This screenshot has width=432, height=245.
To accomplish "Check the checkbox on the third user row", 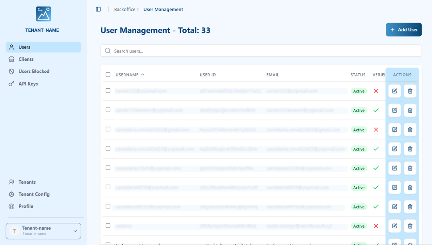I will [x=108, y=129].
